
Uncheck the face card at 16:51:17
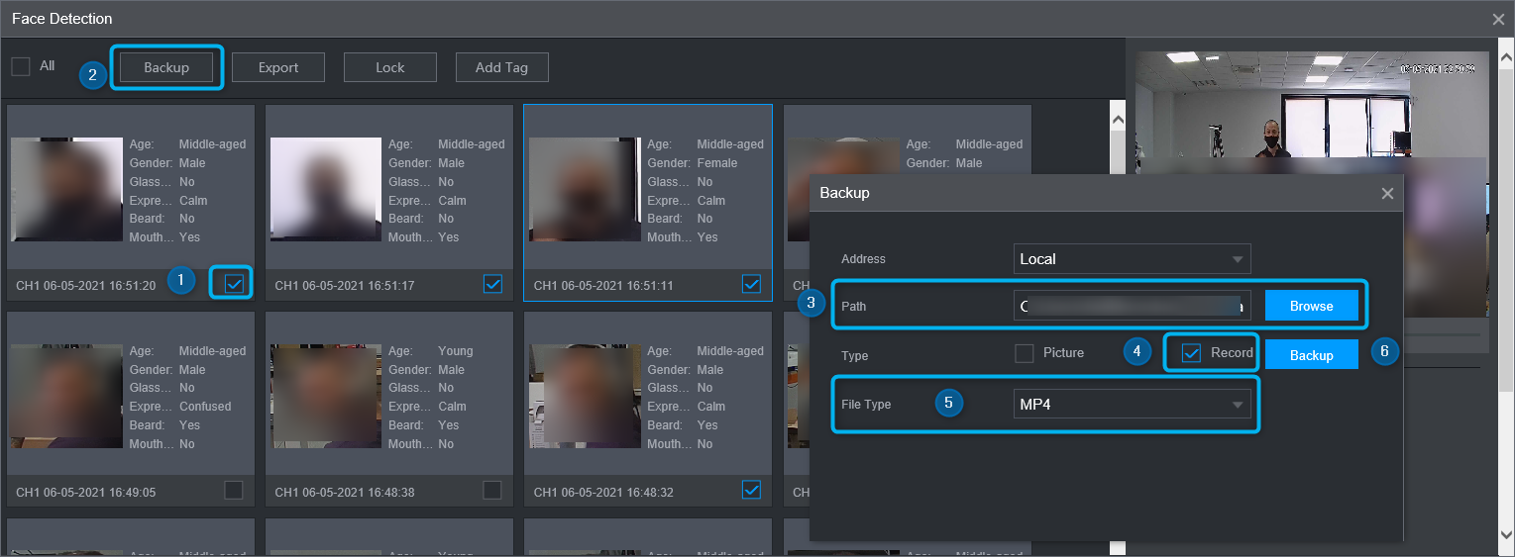click(492, 284)
